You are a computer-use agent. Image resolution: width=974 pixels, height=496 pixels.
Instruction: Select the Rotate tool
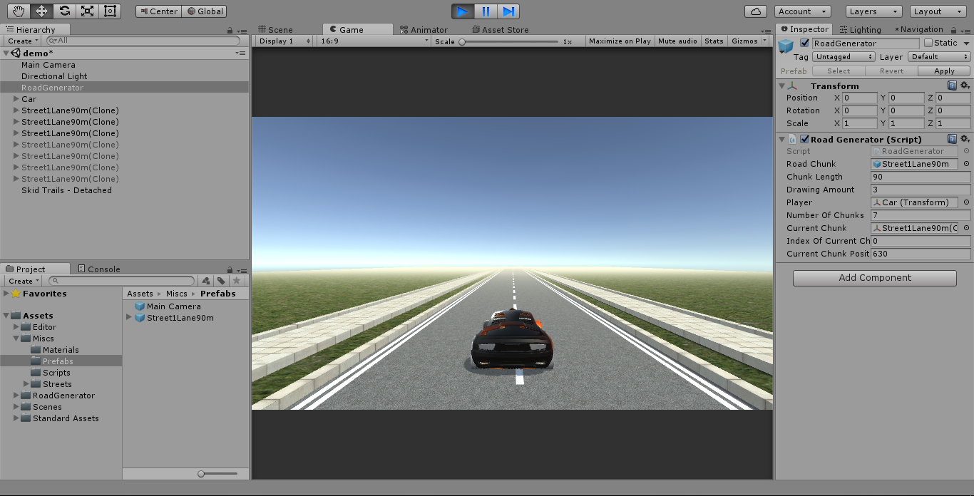pyautogui.click(x=64, y=11)
